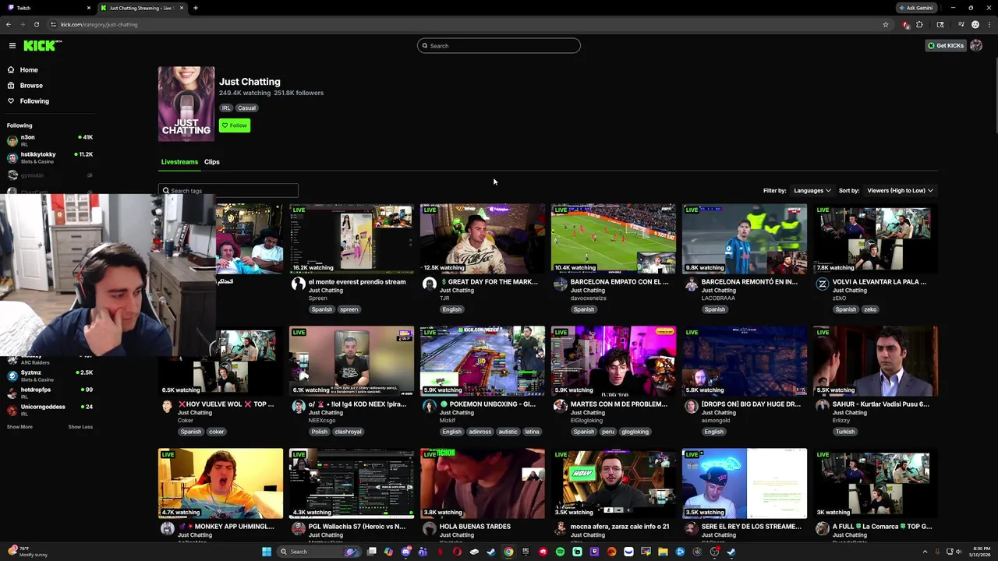Open 'SAHUR - Kurtlar Vadisi' stream thumbnail

876,361
